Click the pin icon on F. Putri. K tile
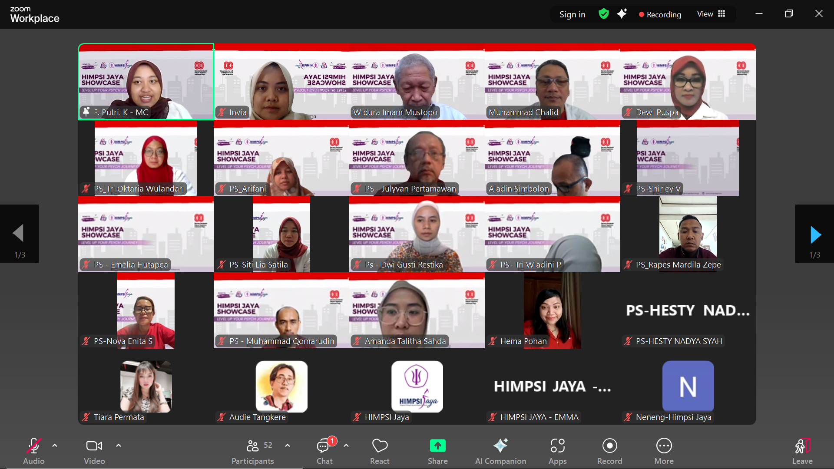Screen dimensions: 834x469 86,112
